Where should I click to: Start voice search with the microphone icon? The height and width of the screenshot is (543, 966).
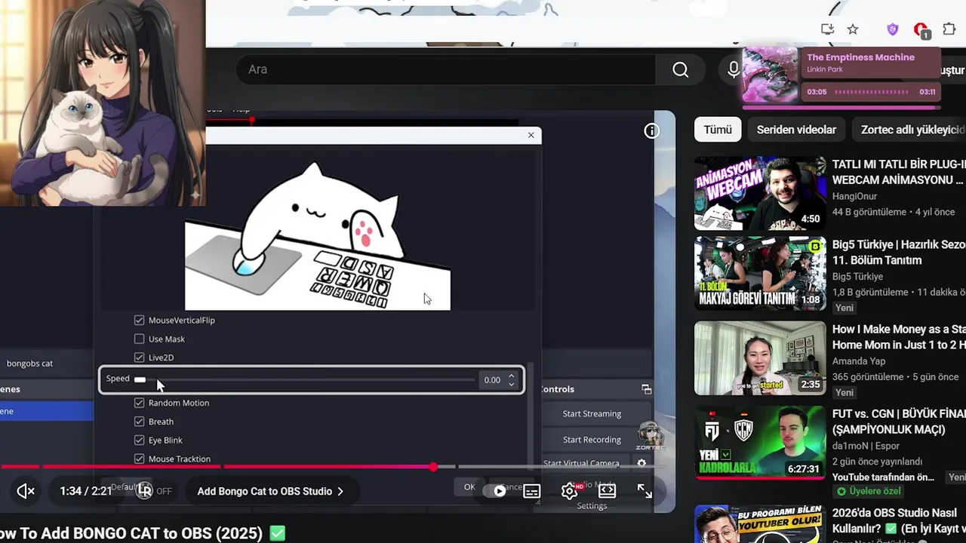[x=733, y=69]
